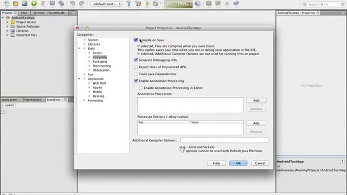
Task: Click the Build Project hammer icon
Action: pyautogui.click(x=129, y=4)
